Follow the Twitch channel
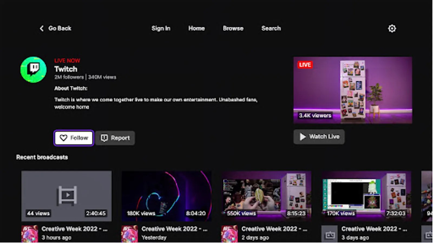The height and width of the screenshot is (243, 433). [73, 138]
